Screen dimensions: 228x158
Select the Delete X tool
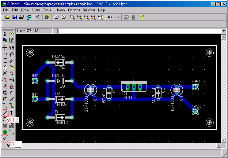point(5,73)
